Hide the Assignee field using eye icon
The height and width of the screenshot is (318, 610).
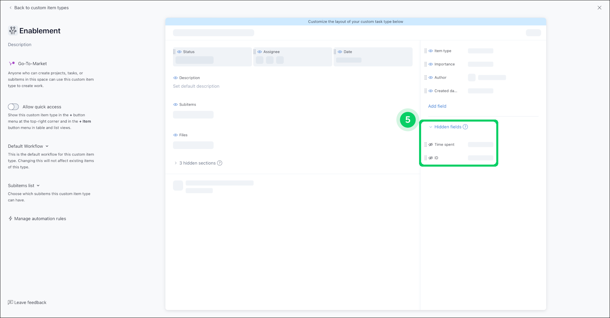pos(260,52)
